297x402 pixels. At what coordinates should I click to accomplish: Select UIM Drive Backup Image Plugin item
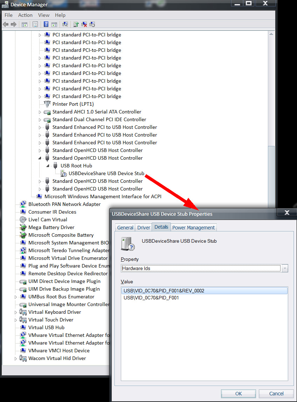64,289
